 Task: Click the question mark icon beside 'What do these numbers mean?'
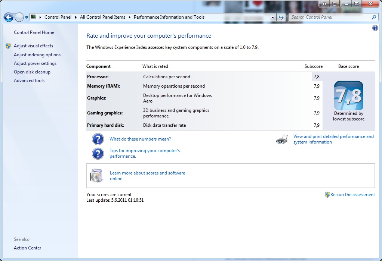coord(98,139)
